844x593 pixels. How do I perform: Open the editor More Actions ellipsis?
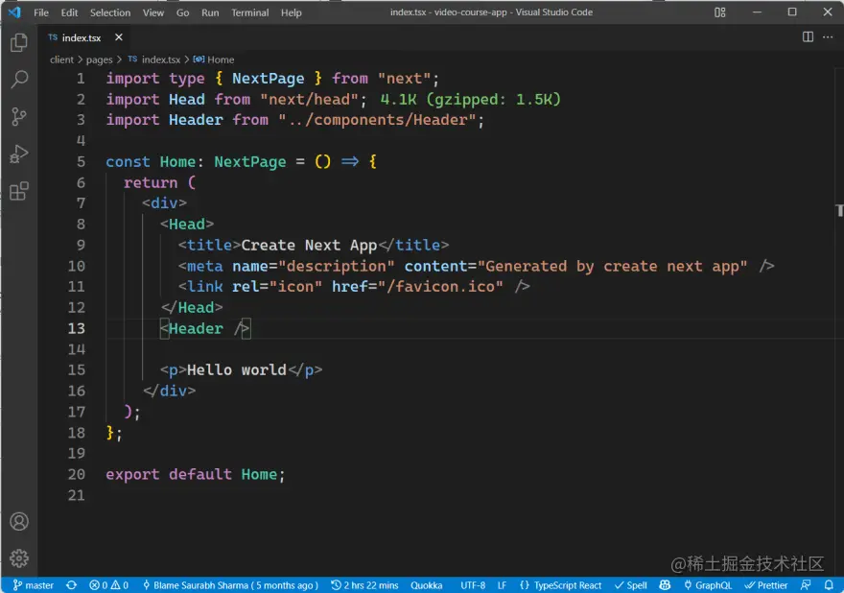click(828, 37)
